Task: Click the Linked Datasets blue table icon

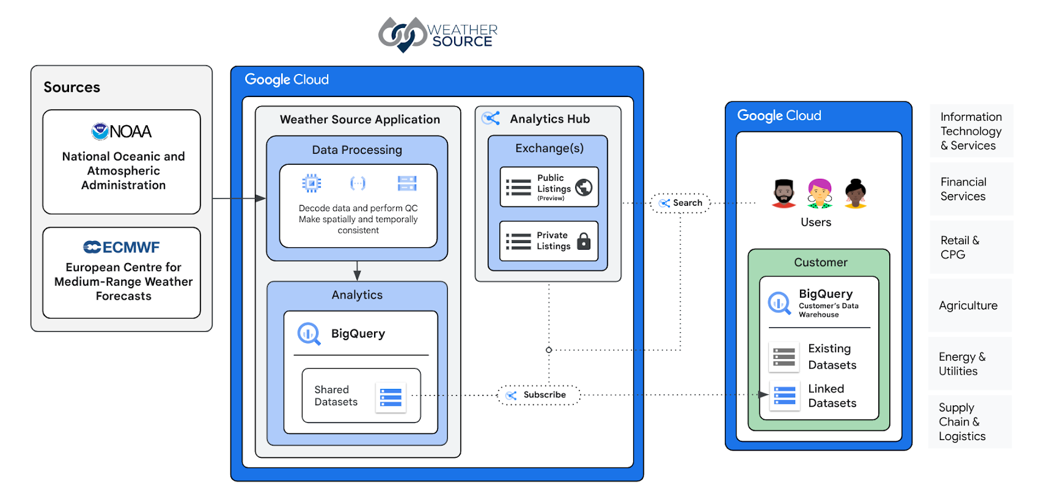Action: click(x=785, y=396)
